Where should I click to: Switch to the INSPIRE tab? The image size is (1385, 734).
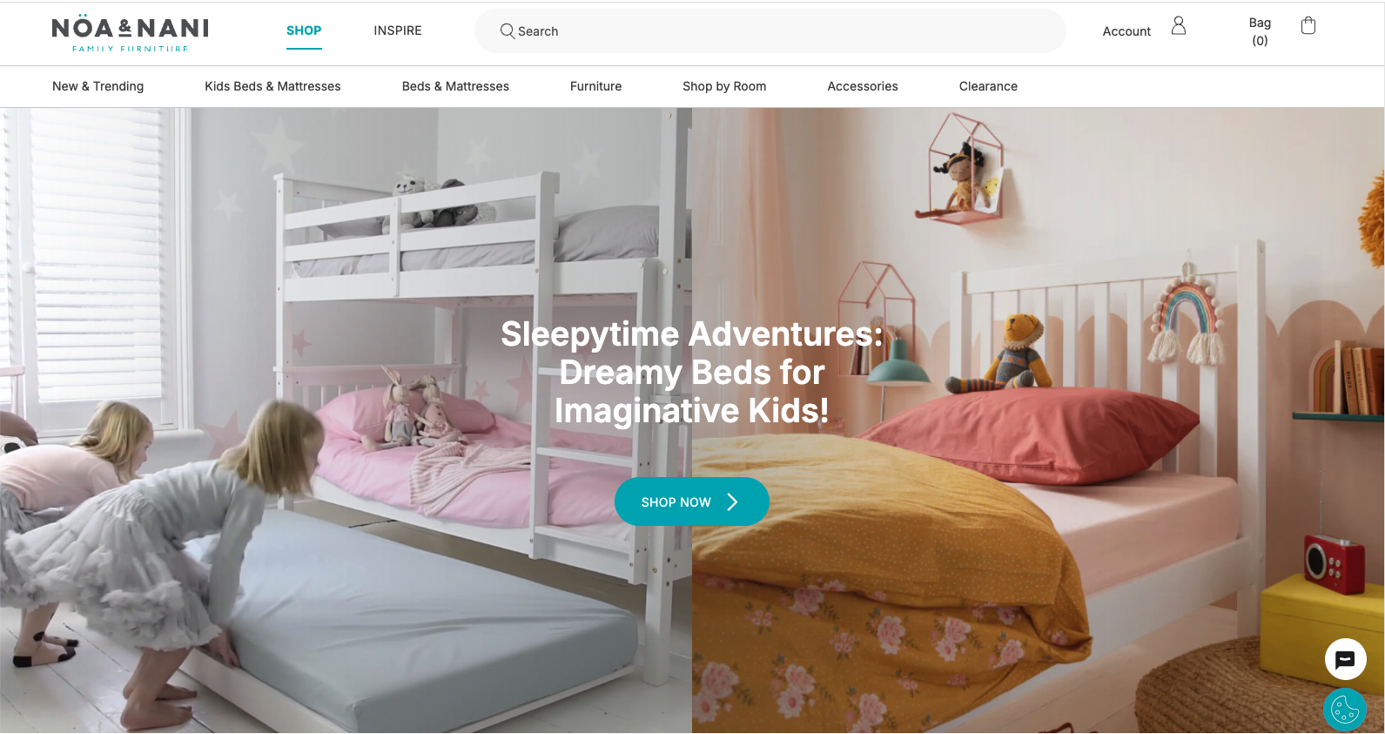click(398, 31)
